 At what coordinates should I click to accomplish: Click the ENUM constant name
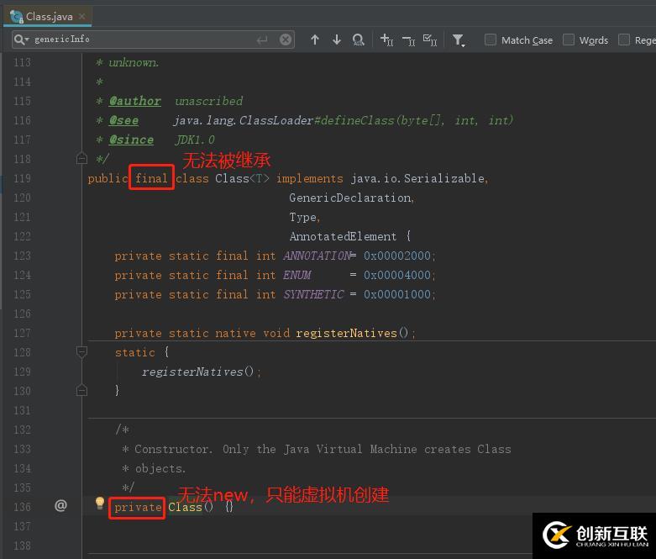[x=297, y=275]
